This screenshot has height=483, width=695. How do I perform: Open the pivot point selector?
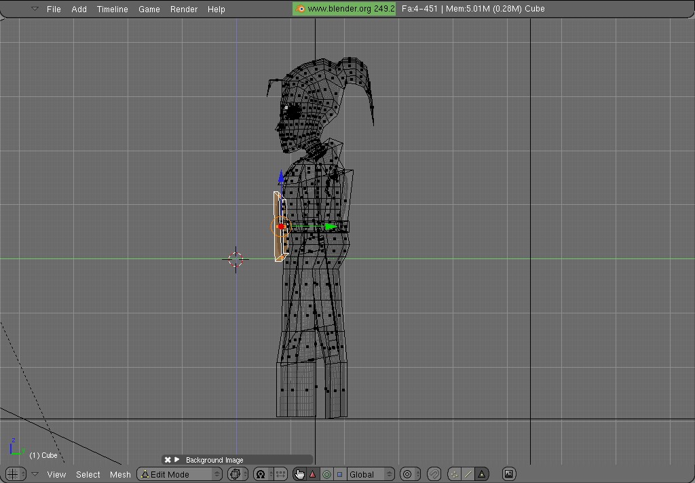(x=263, y=474)
